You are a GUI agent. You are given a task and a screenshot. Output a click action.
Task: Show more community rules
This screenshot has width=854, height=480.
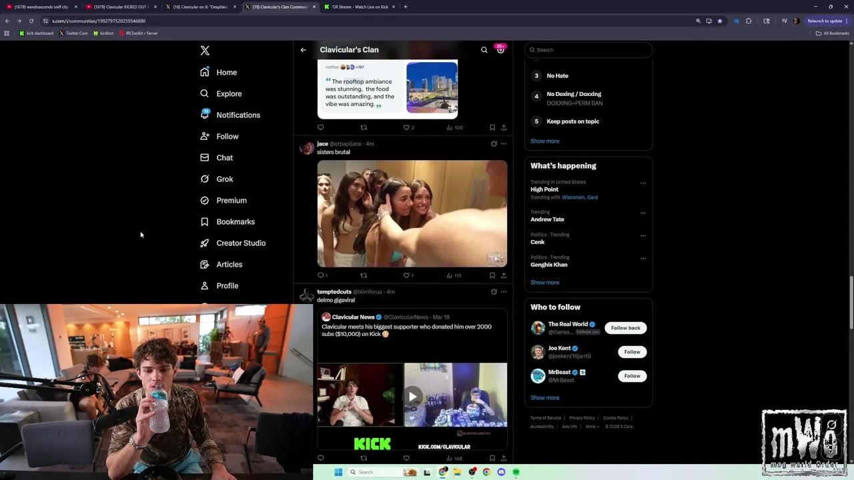click(x=545, y=141)
